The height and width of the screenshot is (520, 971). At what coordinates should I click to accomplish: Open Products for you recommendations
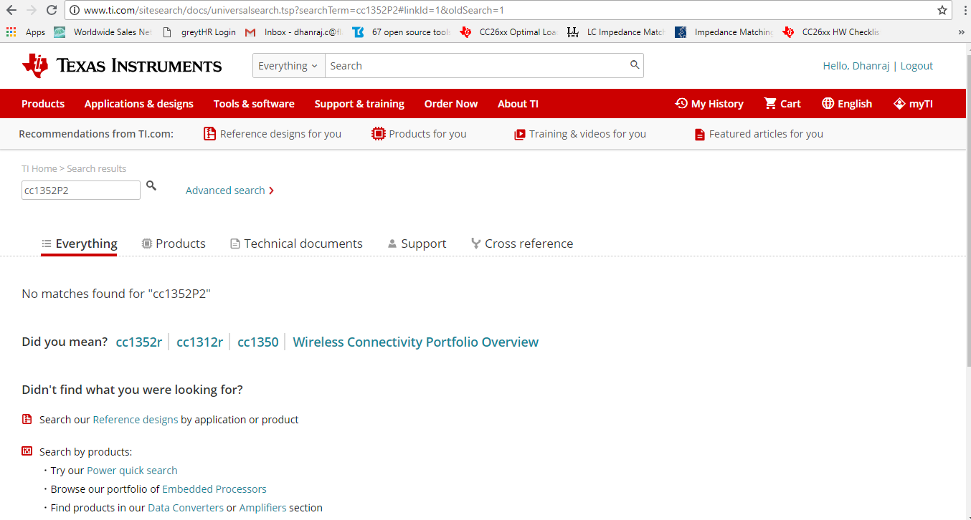tap(419, 134)
